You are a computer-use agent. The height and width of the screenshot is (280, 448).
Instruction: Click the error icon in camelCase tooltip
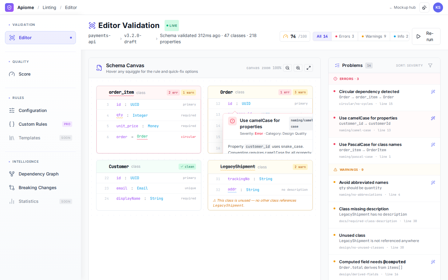[232, 121]
